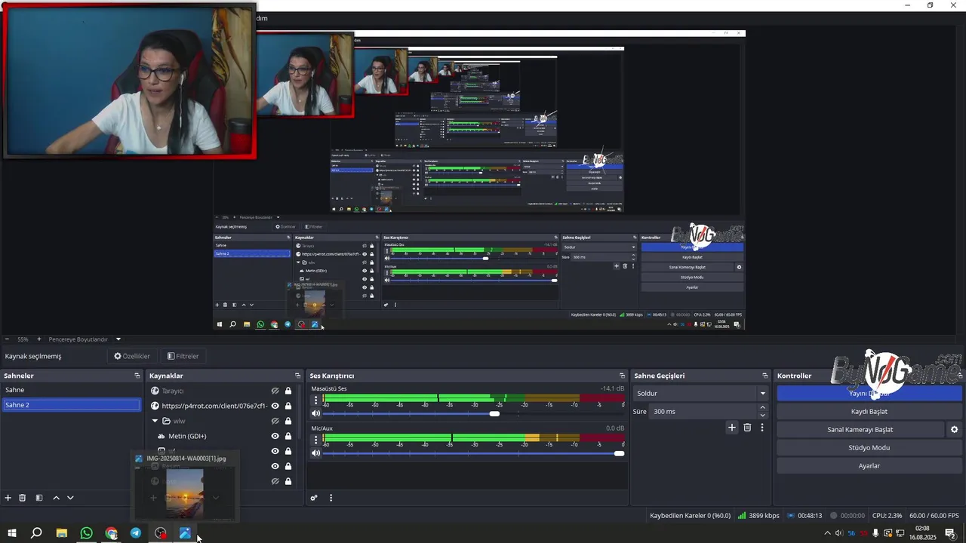Viewport: 966px width, 543px height.
Task: Open the Windows notification center
Action: pyautogui.click(x=951, y=533)
